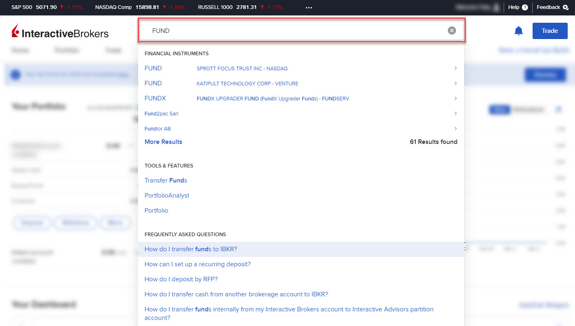575x326 pixels.
Task: Click the info icon in the blue banner
Action: pos(15,74)
